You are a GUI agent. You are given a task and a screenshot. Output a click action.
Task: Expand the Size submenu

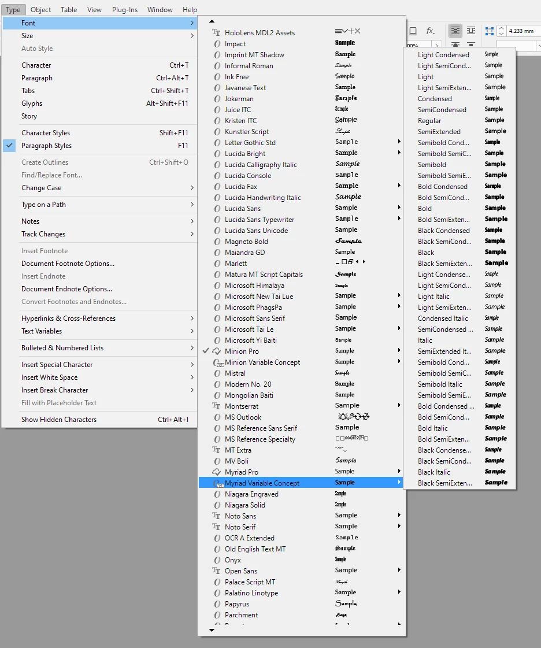pyautogui.click(x=99, y=36)
